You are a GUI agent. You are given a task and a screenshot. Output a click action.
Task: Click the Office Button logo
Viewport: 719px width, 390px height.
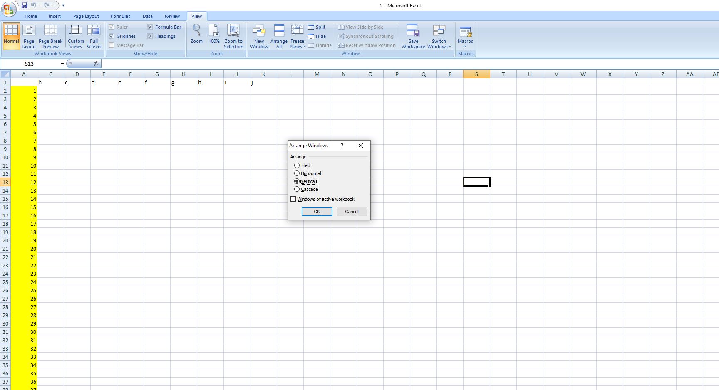point(9,8)
